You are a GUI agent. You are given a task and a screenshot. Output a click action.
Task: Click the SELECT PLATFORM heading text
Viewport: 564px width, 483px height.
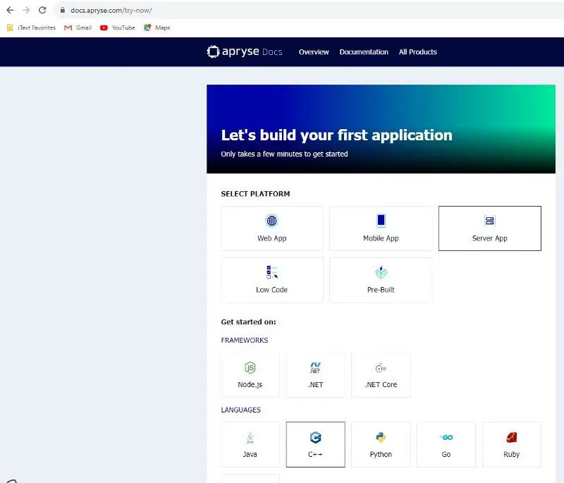255,194
